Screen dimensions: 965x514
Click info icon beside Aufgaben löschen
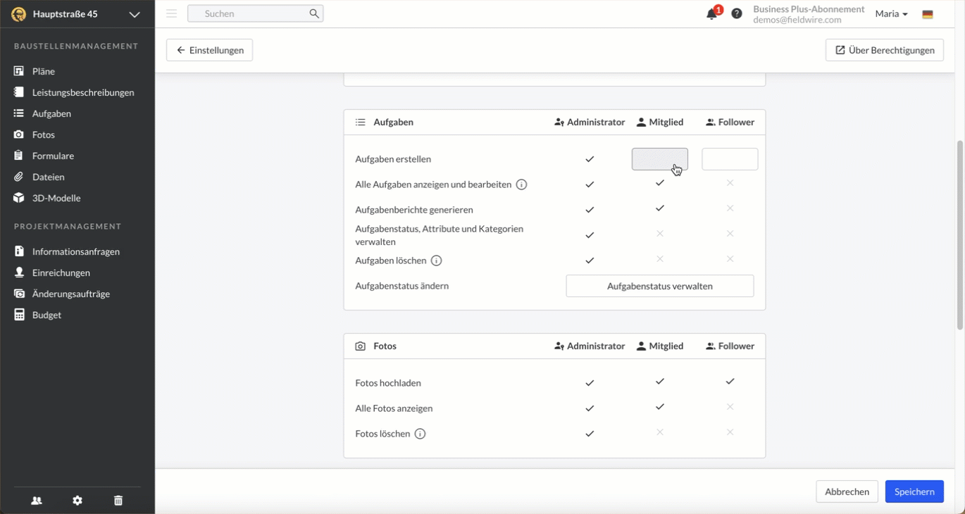point(436,261)
